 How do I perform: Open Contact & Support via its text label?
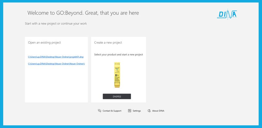pyautogui.click(x=112, y=111)
